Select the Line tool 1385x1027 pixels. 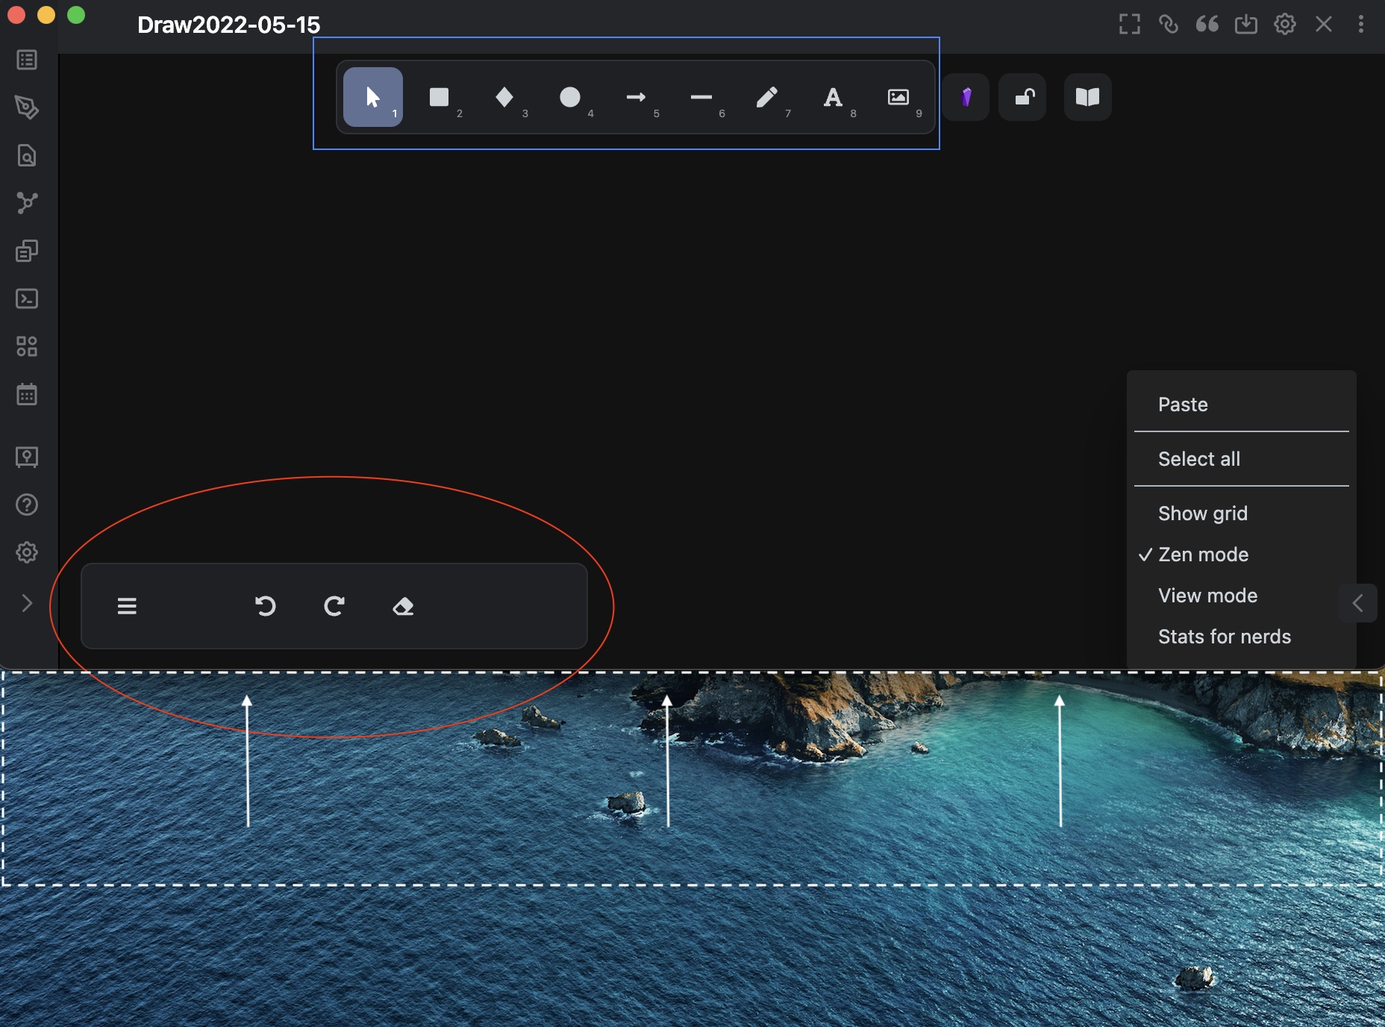(701, 97)
